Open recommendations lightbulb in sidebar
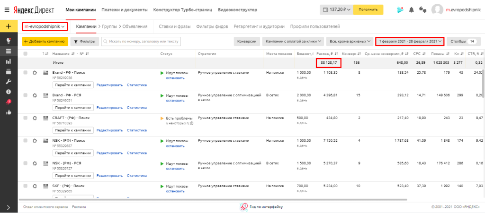This screenshot has height=214, width=485. (9, 41)
